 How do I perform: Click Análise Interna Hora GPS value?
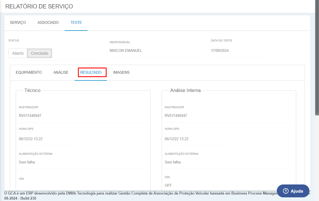point(177,139)
